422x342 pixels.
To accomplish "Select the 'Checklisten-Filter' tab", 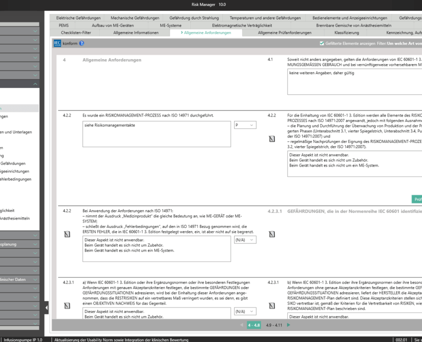I will 79,32.
